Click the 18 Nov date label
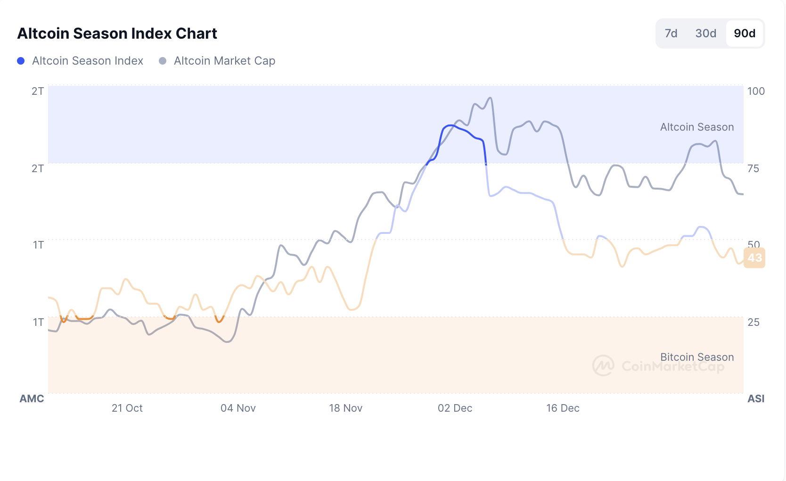Viewport: 786px width, 481px height. tap(345, 408)
